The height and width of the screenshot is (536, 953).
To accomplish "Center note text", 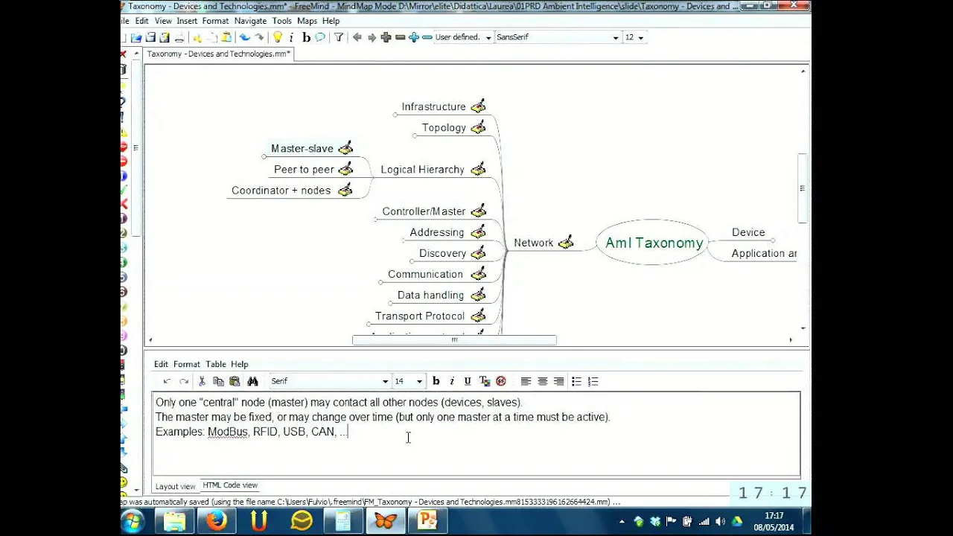I will click(543, 381).
